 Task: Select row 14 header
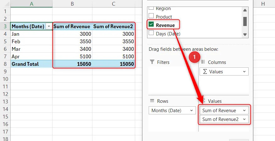tap(5, 109)
